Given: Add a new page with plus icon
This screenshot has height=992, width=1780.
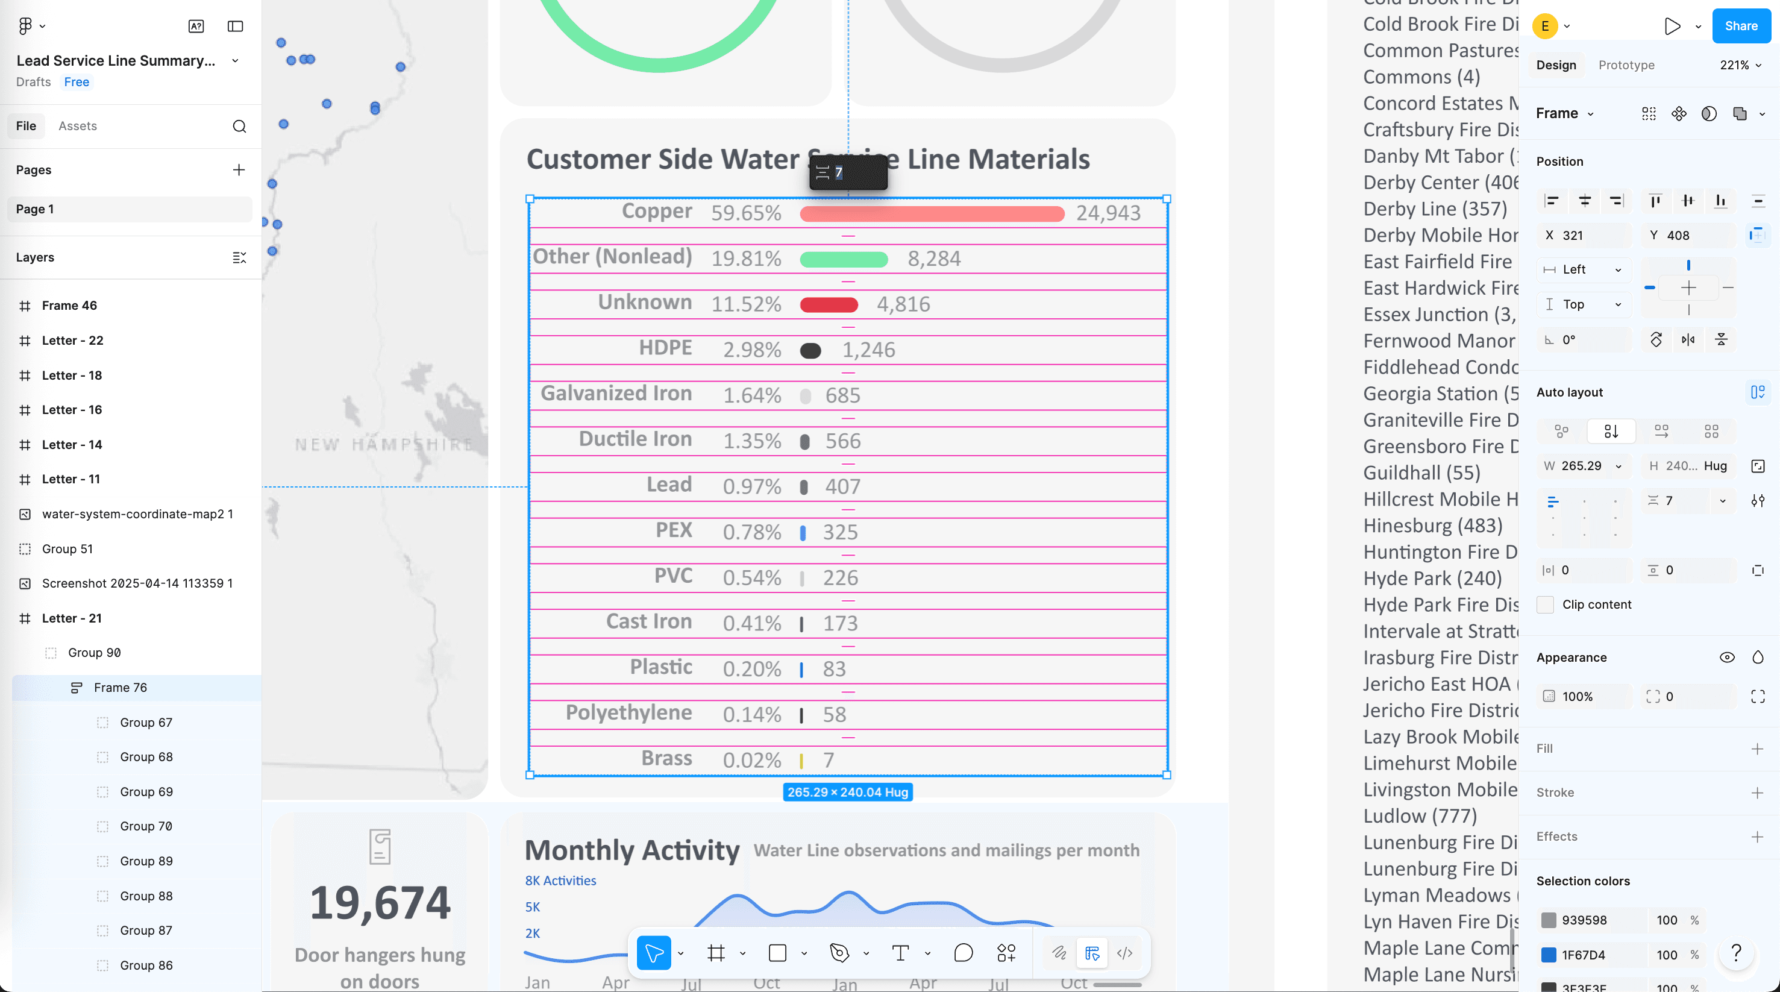Looking at the screenshot, I should 239,169.
